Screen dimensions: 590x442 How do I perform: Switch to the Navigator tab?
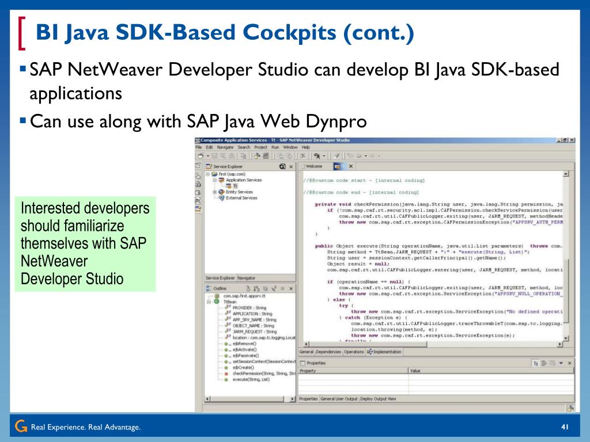coord(247,278)
